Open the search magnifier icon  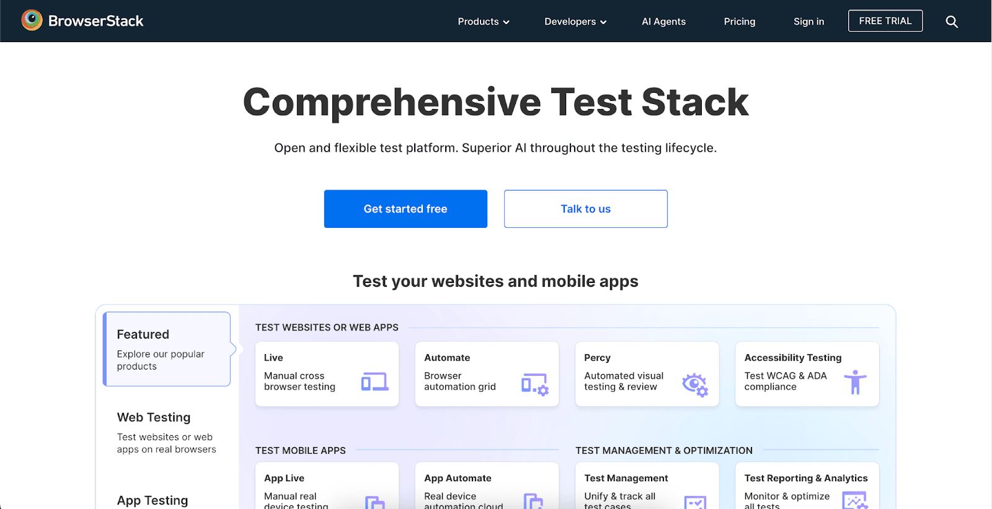951,22
